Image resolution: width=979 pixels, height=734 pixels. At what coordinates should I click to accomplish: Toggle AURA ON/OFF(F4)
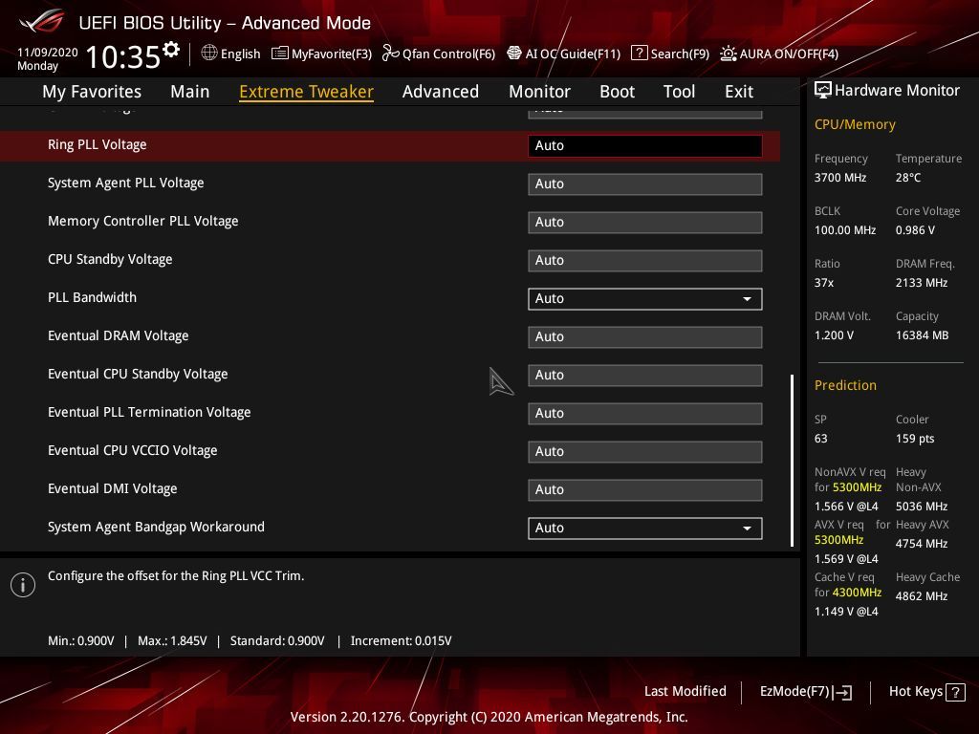pyautogui.click(x=789, y=54)
